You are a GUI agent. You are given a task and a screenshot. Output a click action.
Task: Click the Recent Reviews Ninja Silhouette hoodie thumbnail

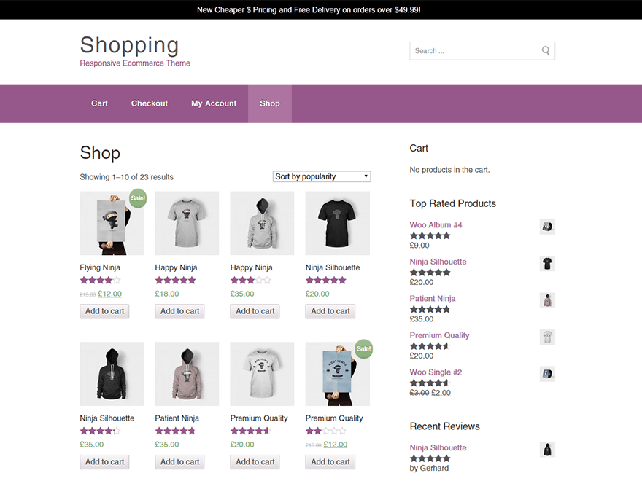tap(547, 450)
